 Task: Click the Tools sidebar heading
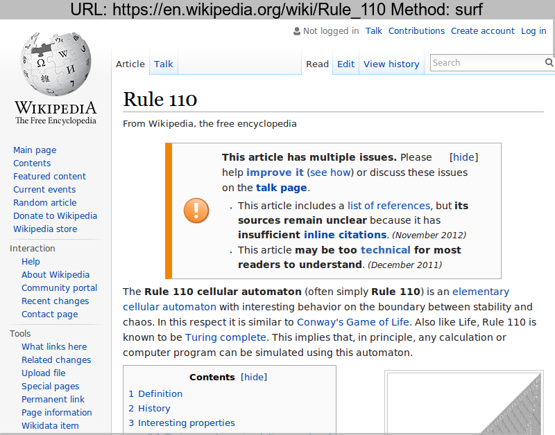coord(20,334)
